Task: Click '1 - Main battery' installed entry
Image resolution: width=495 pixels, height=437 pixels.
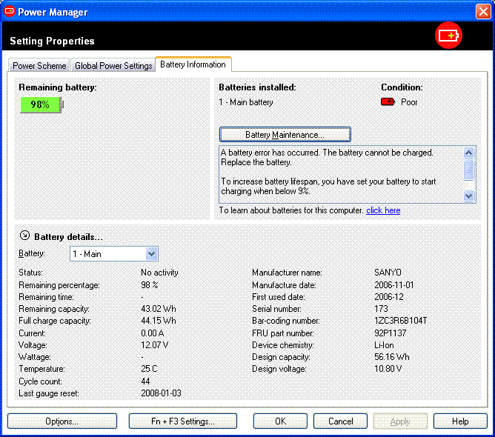Action: (x=246, y=102)
